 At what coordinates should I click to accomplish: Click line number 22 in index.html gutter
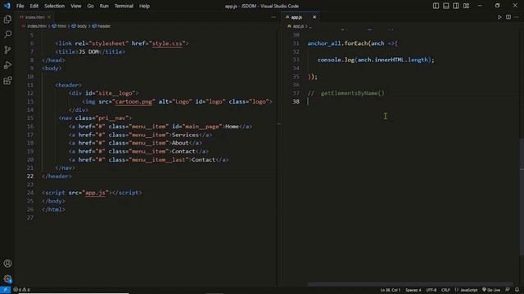[30, 176]
